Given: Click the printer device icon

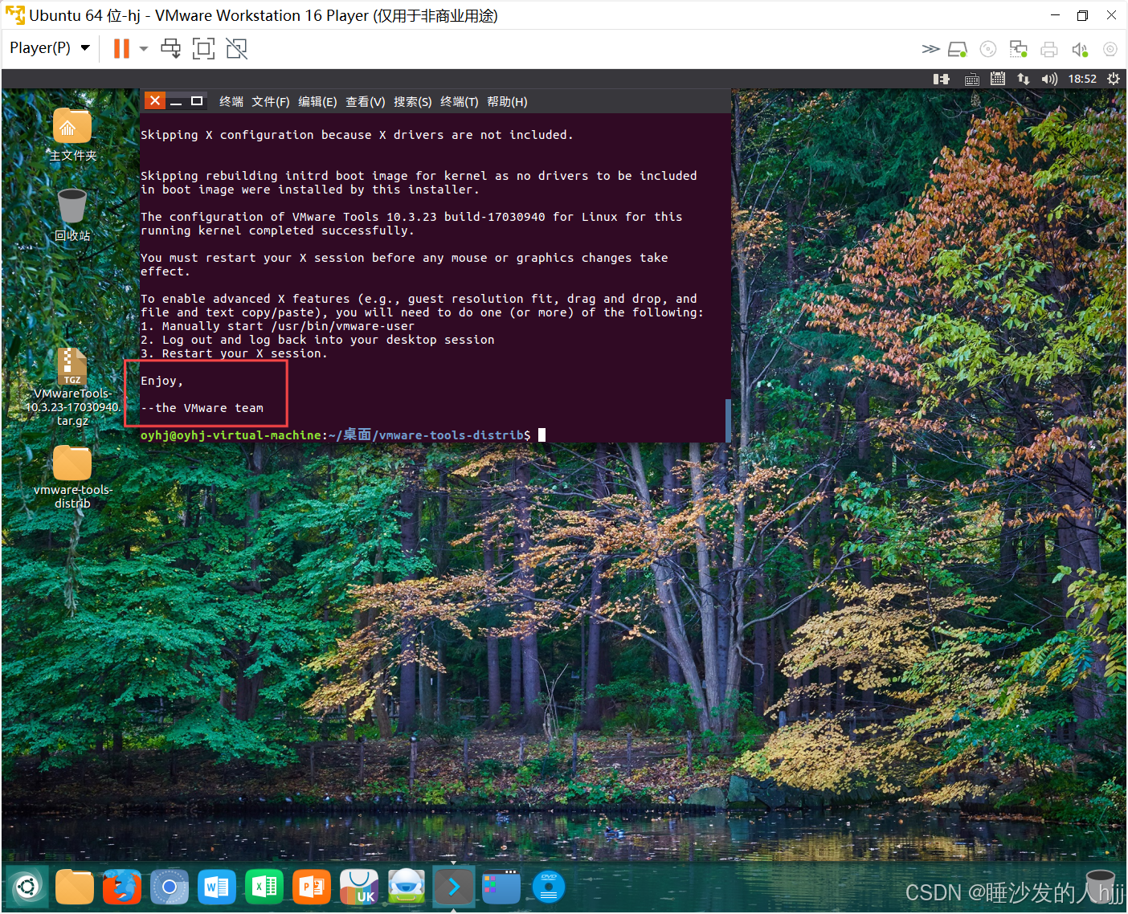Looking at the screenshot, I should coord(1049,50).
